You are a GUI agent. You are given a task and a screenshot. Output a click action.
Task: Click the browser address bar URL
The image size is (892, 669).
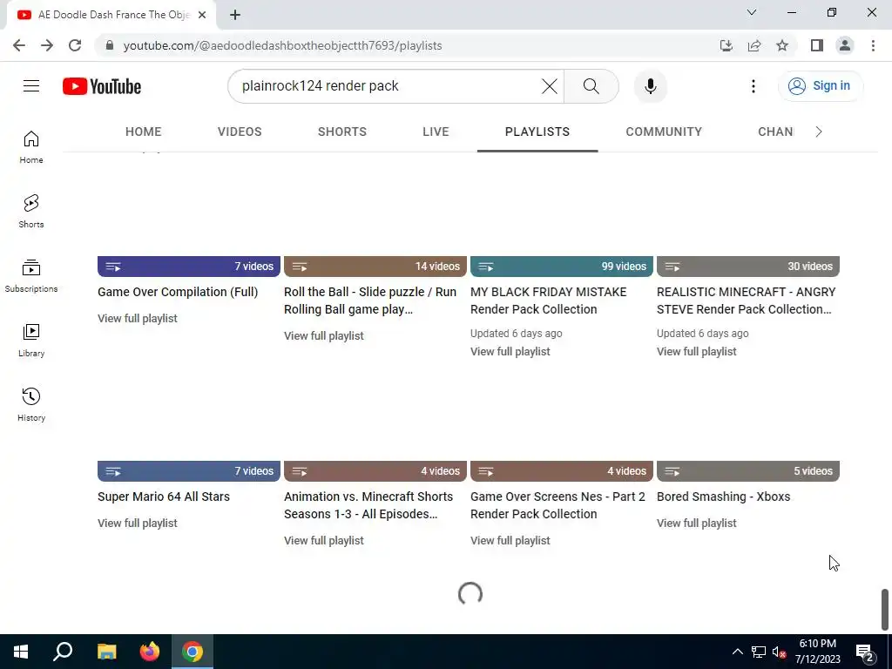[x=282, y=45]
